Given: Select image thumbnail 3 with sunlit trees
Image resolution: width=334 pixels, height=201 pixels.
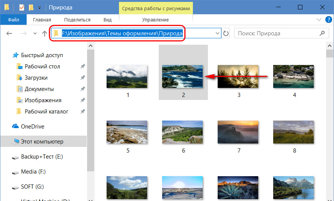Looking at the screenshot, I should [x=238, y=76].
